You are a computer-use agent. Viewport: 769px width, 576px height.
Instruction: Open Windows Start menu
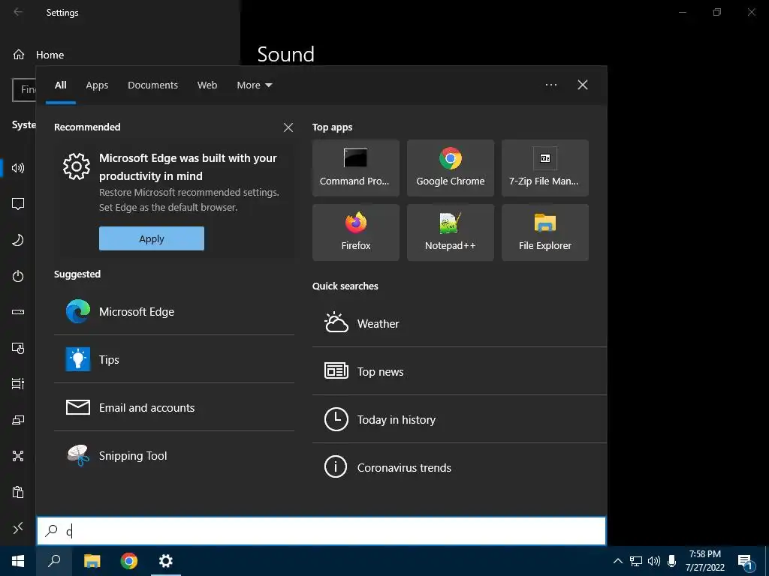(18, 561)
